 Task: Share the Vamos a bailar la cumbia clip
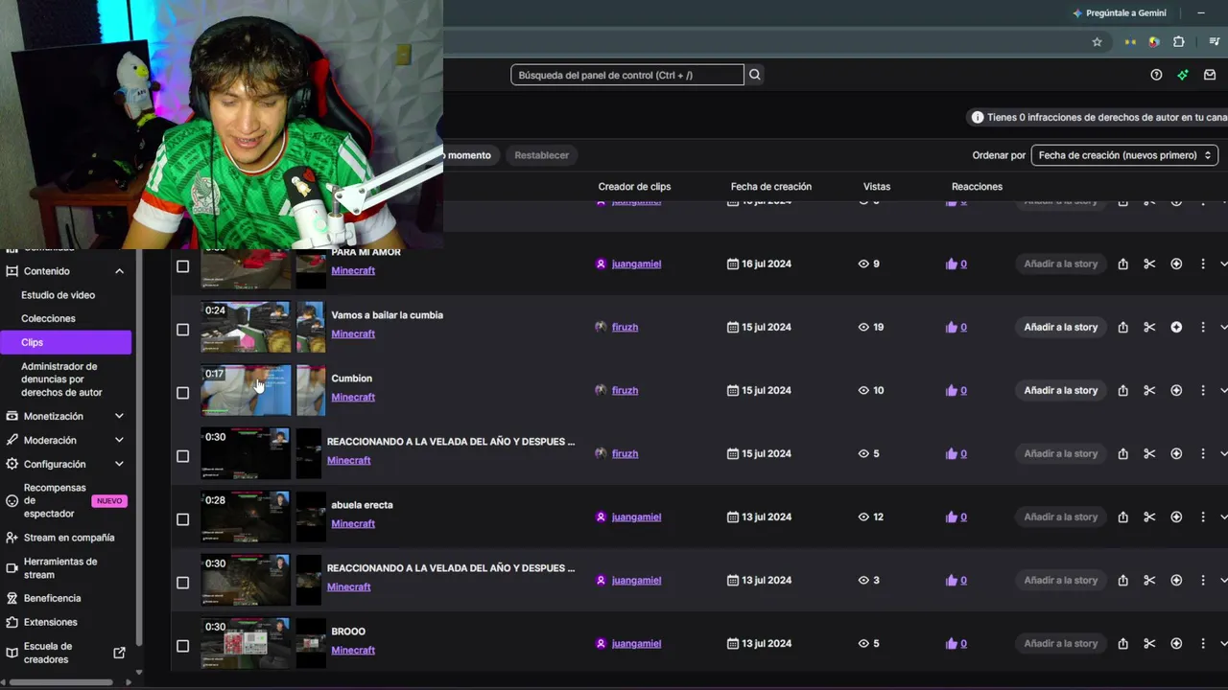coord(1122,327)
